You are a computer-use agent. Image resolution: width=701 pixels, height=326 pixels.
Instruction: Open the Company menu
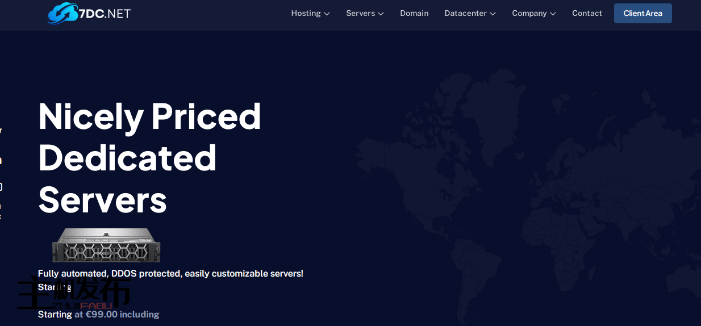pyautogui.click(x=529, y=13)
